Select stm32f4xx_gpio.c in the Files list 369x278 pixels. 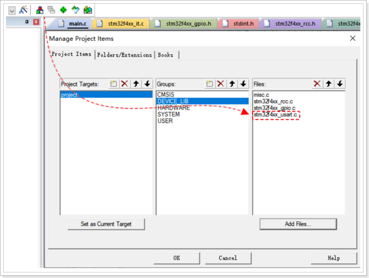(299, 108)
